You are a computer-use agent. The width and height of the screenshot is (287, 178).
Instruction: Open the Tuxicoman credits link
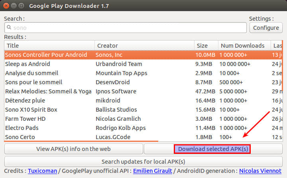pyautogui.click(x=43, y=171)
